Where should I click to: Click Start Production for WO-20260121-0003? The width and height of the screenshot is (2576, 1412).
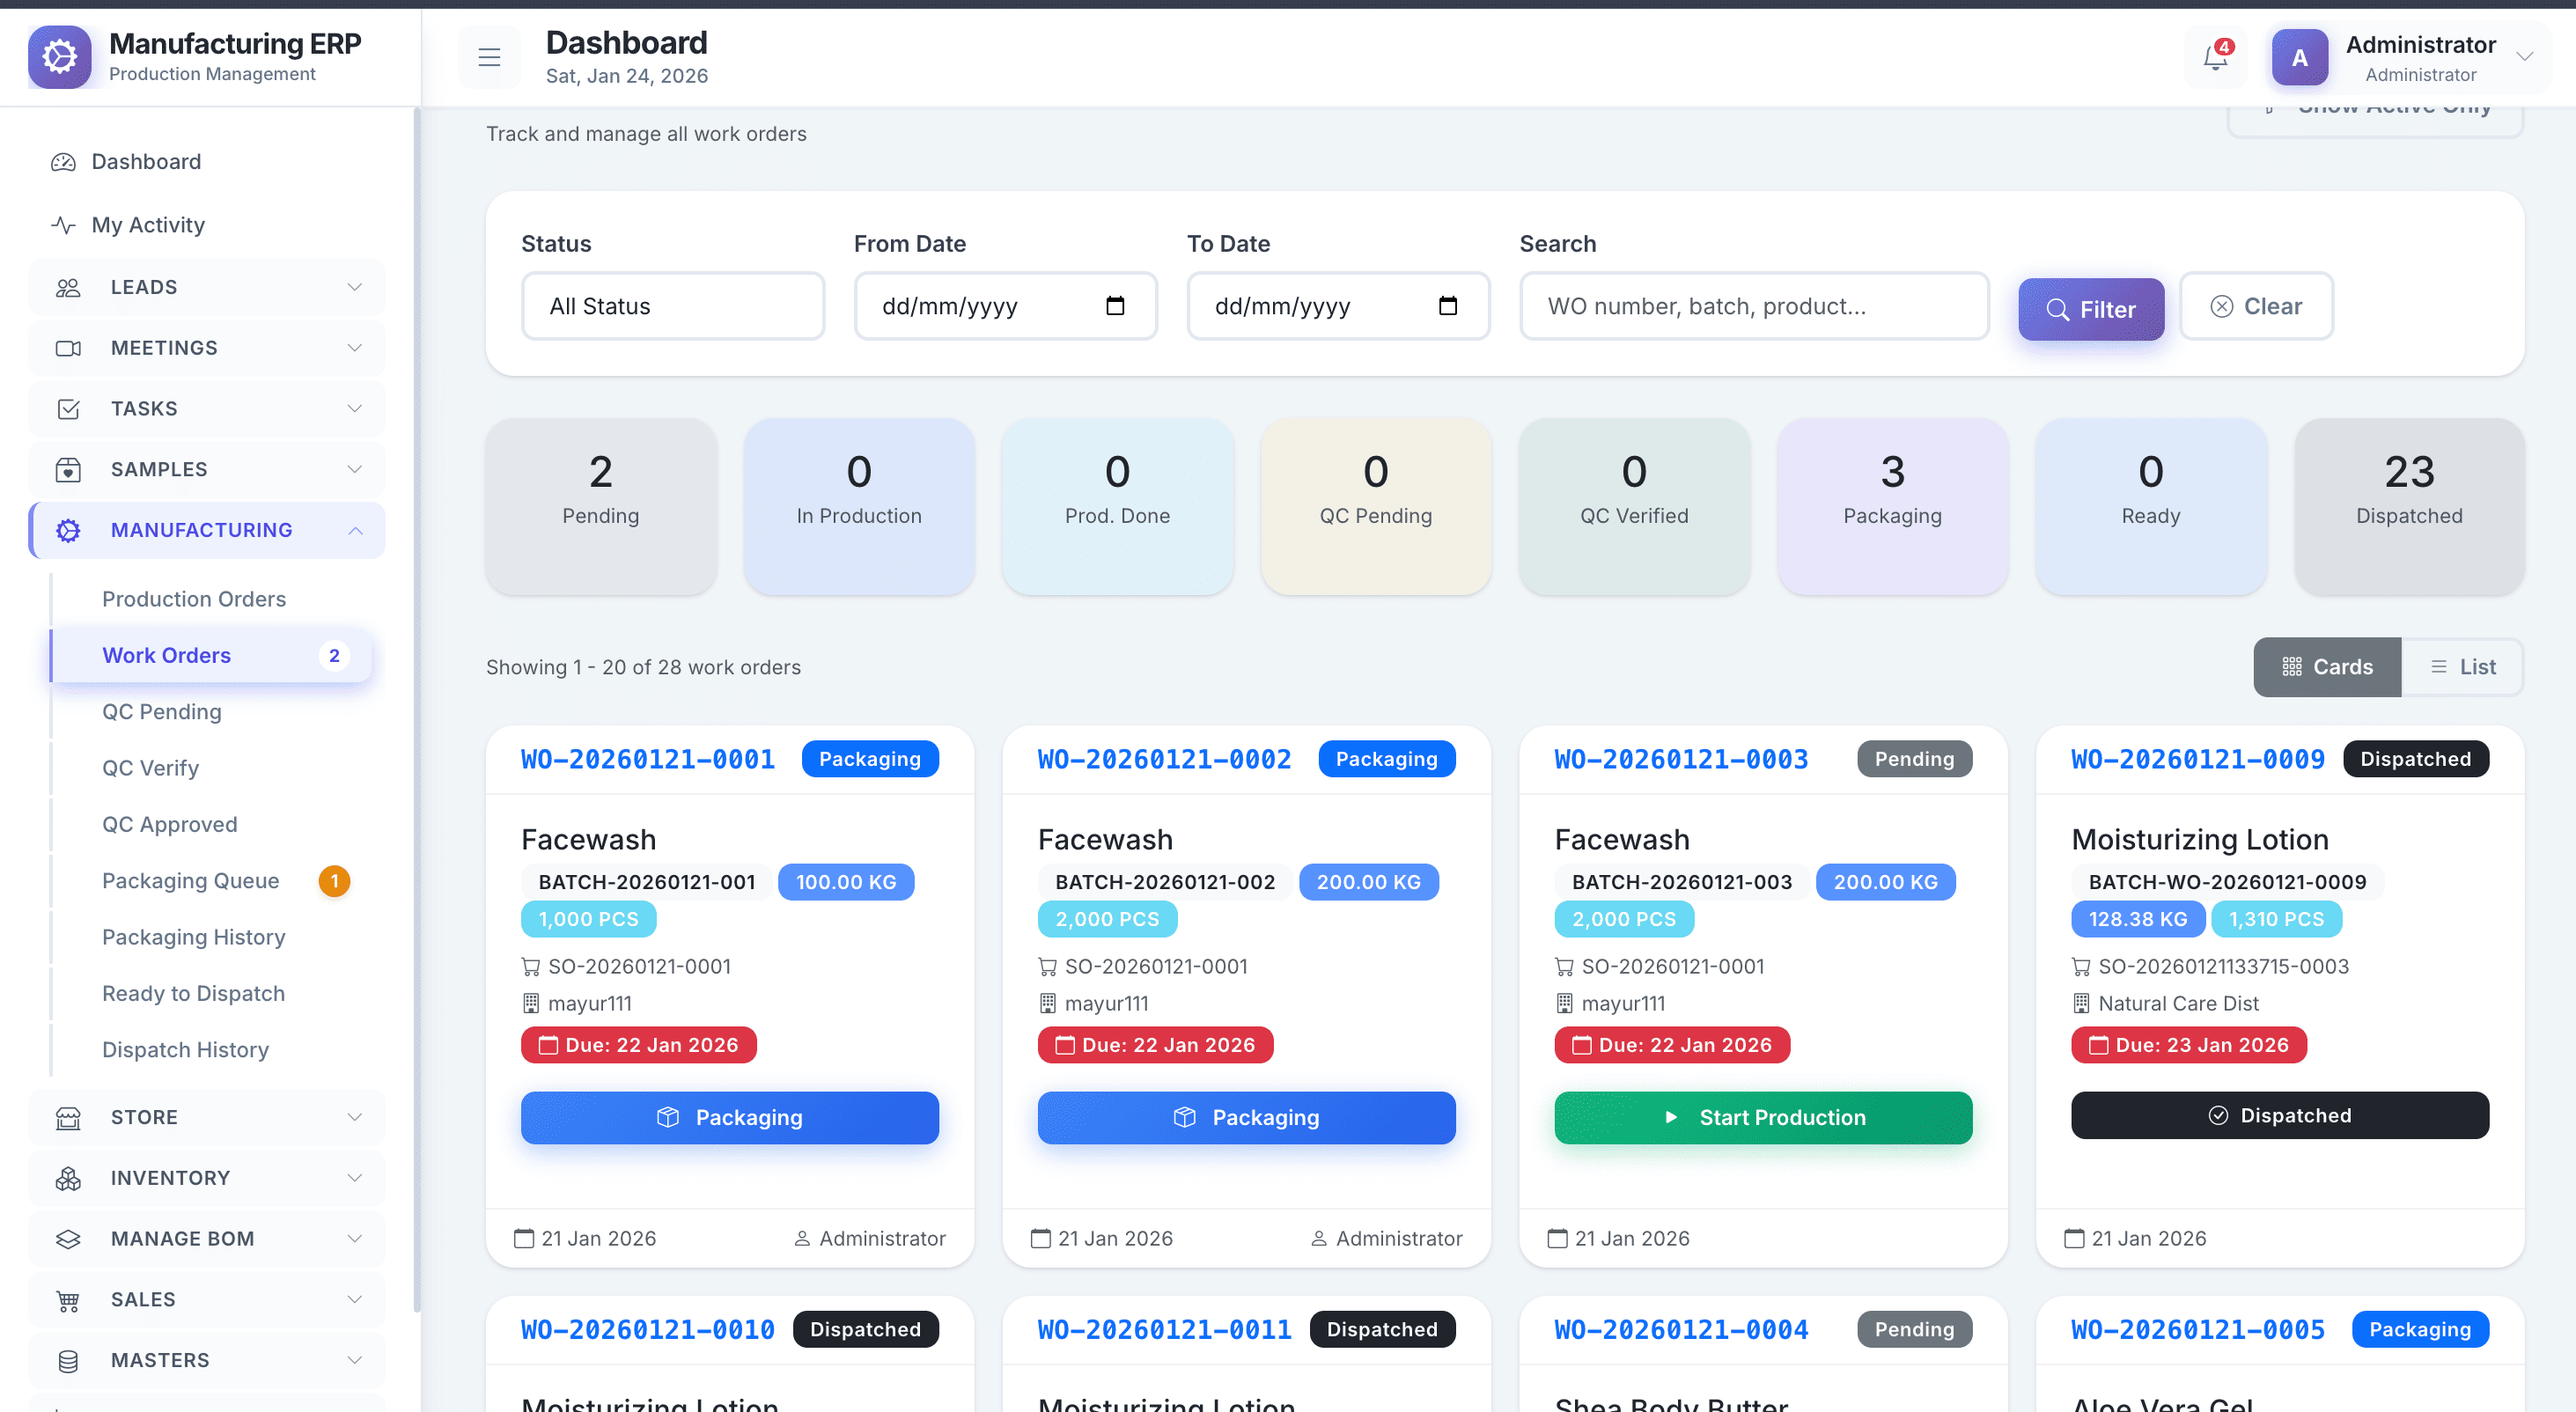(1763, 1117)
